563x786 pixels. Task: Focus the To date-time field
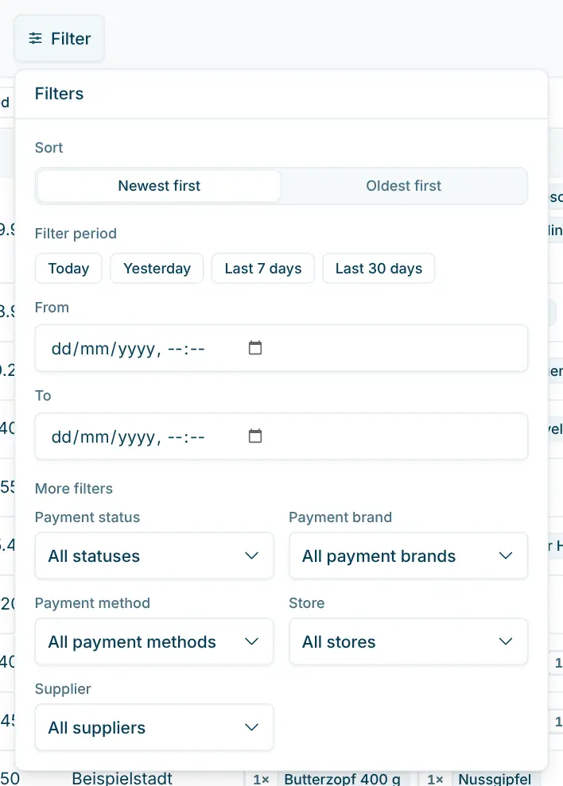pyautogui.click(x=281, y=436)
